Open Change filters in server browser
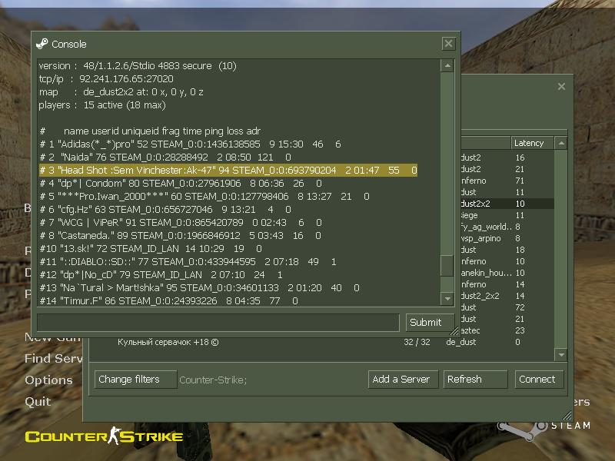Viewport: 615px width, 461px height. (135, 380)
